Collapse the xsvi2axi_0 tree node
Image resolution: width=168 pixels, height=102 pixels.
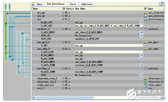(x=34, y=68)
